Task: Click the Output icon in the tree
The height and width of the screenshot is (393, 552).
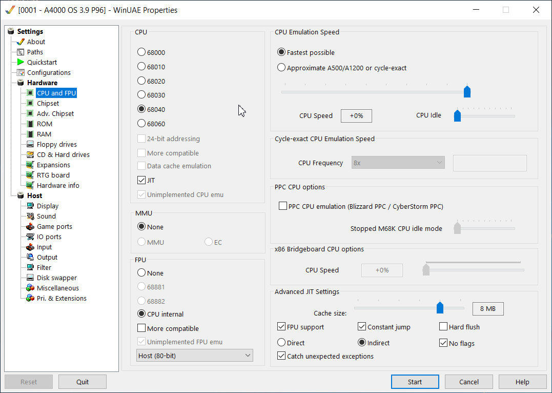Action: tap(30, 257)
